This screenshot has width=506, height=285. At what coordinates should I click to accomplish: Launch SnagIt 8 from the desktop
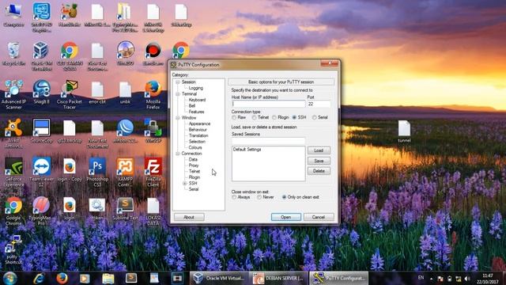pos(41,92)
